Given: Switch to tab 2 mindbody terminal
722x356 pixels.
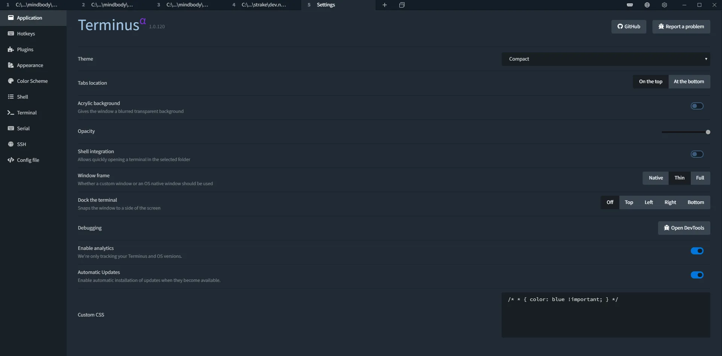Looking at the screenshot, I should [113, 5].
